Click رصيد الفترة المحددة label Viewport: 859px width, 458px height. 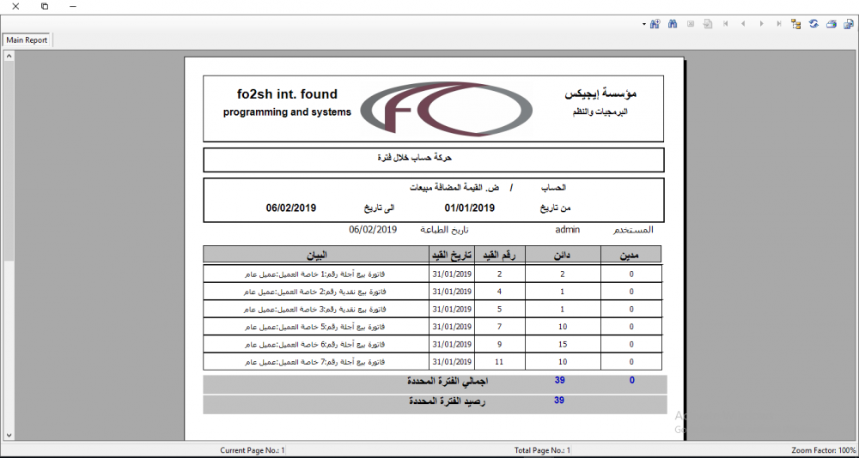click(447, 401)
